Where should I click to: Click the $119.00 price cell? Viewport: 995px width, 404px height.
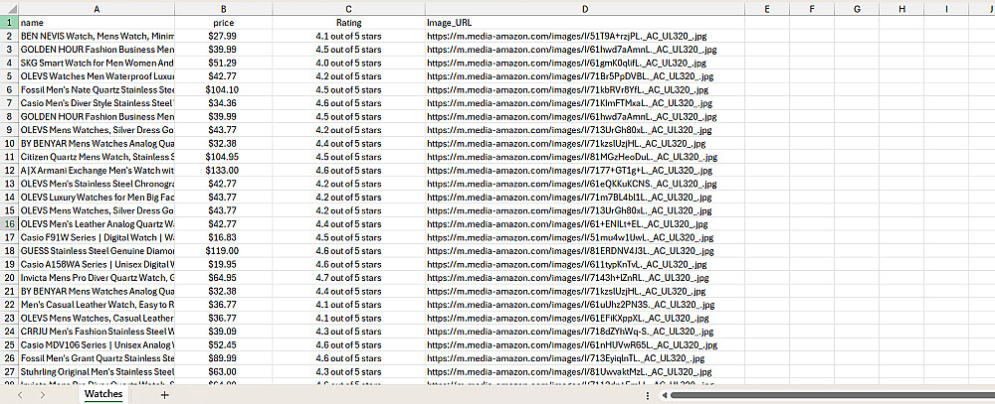coord(223,251)
